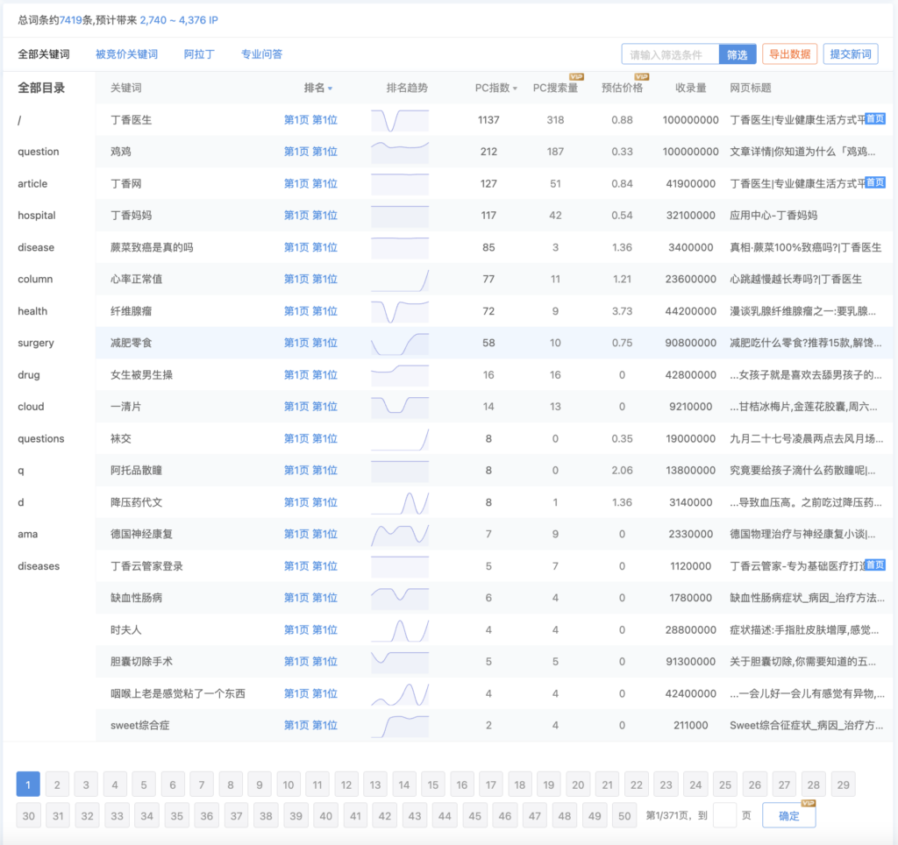Screen dimensions: 898x845
Task: Click the rank trend chart for 丁香医生
Action: click(400, 120)
